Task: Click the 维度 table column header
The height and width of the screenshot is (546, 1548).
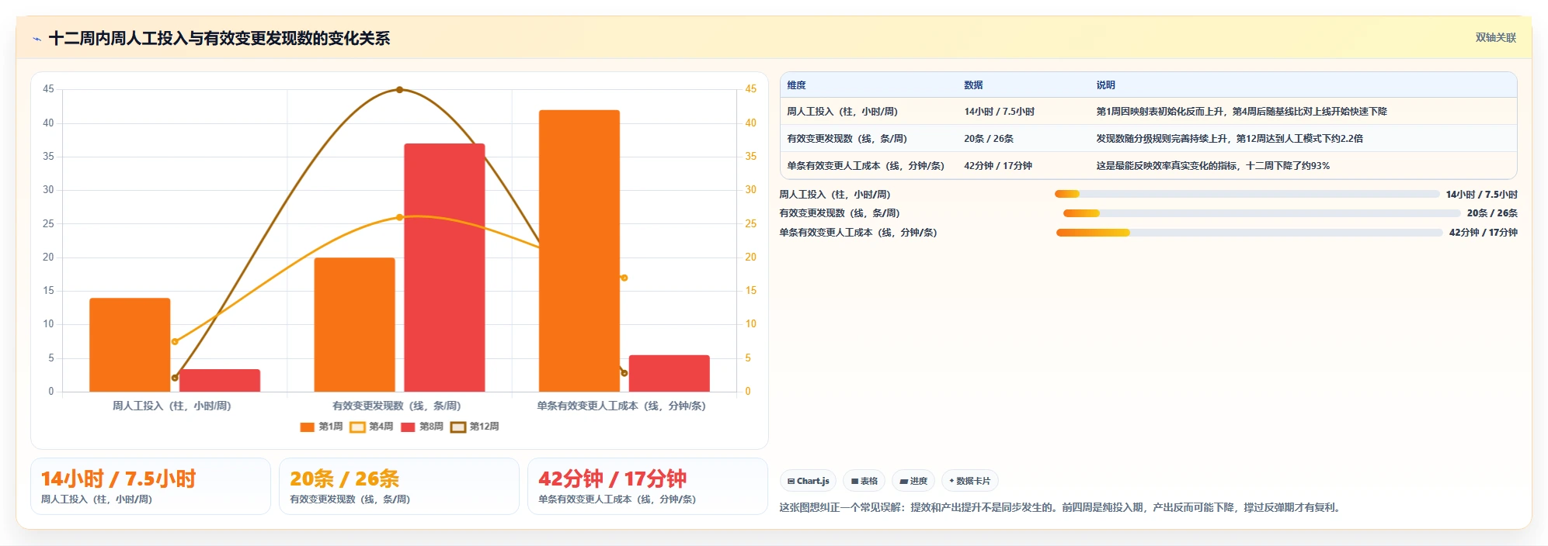Action: coord(796,85)
